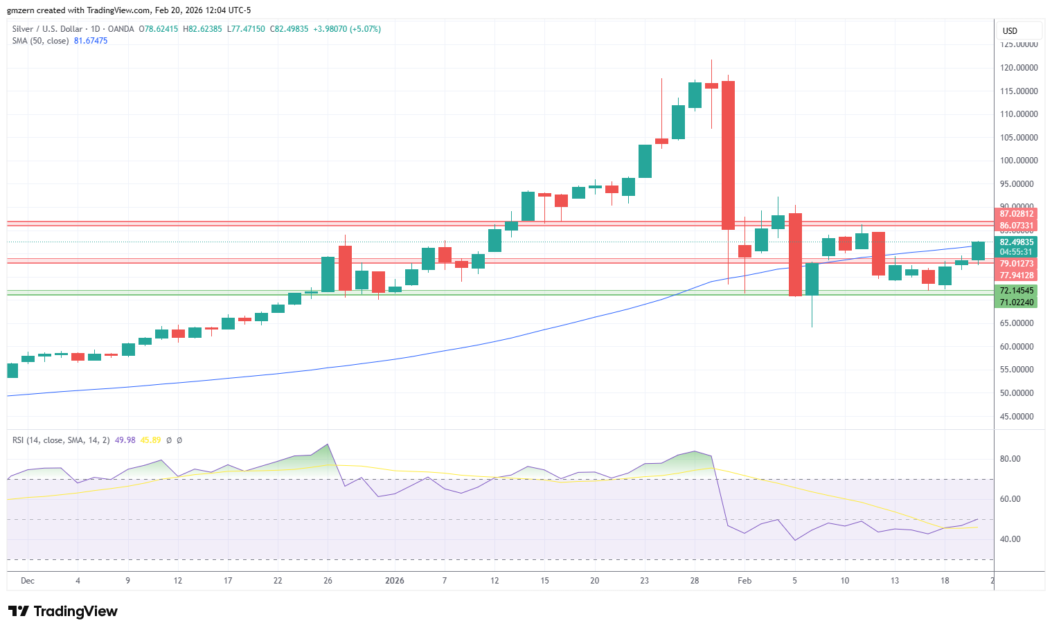Screen dimensions: 1052x632
Task: Select the low value L77.47150
Action: tap(246, 29)
